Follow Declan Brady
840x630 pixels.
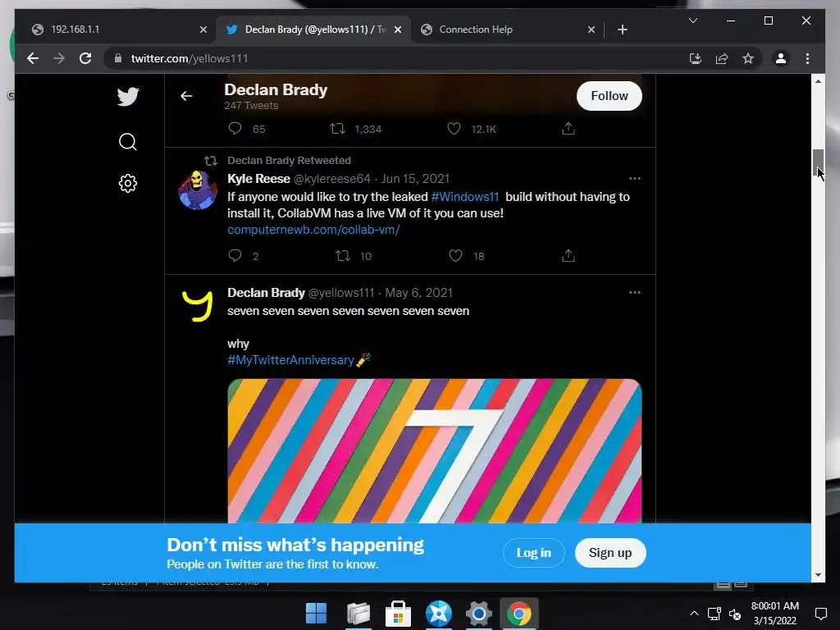tap(609, 96)
